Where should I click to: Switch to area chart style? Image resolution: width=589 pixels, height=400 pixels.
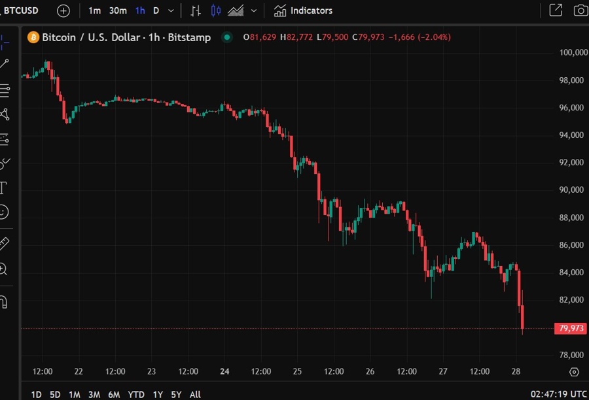point(236,10)
